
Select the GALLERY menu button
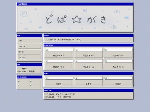pyautogui.click(x=29, y=58)
